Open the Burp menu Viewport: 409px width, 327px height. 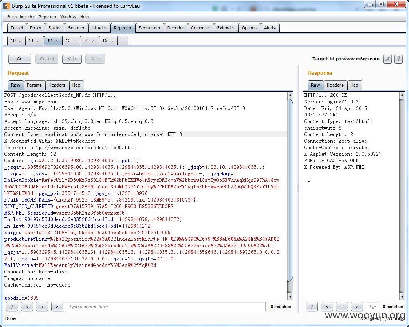[12, 17]
